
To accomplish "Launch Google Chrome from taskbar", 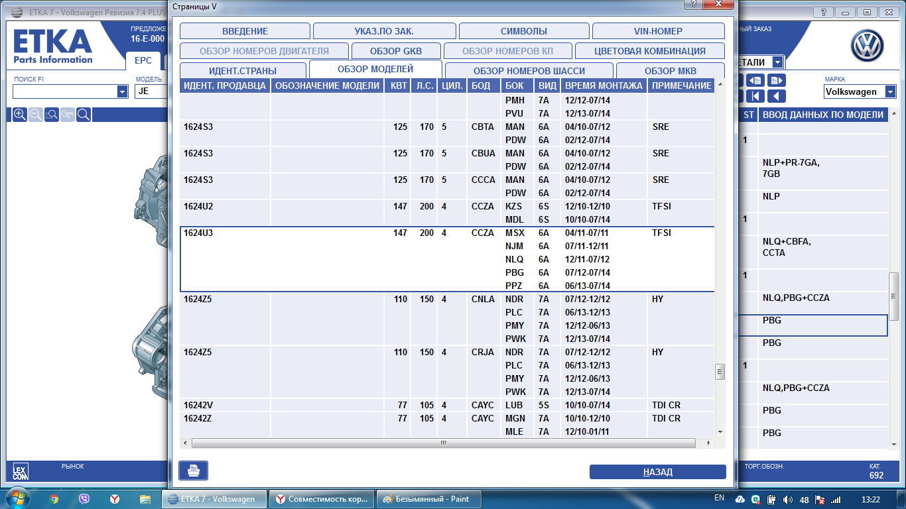I will click(54, 499).
